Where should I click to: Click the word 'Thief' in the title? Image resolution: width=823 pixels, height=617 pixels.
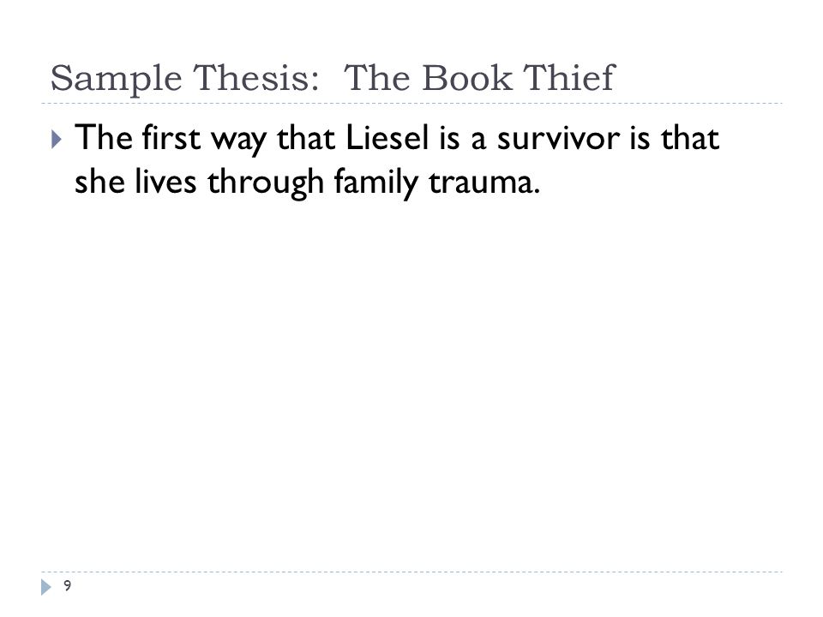coord(569,78)
